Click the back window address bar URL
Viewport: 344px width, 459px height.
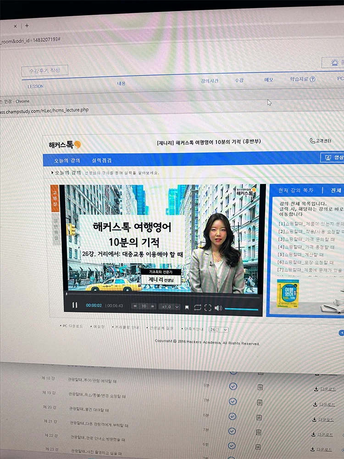pyautogui.click(x=30, y=40)
